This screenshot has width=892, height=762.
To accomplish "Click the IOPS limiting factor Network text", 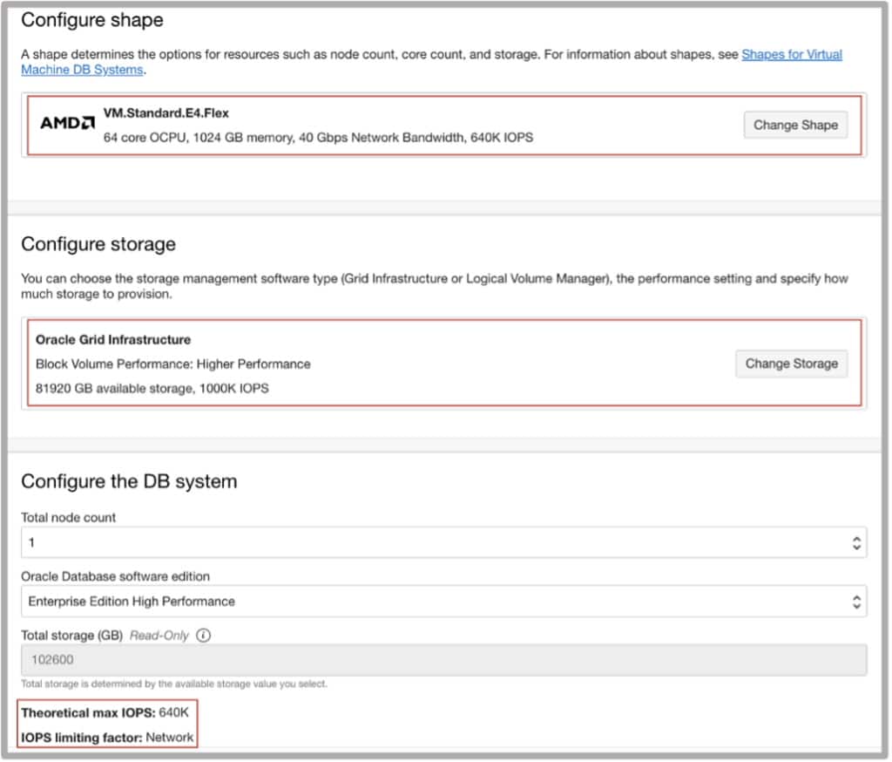I will (169, 738).
